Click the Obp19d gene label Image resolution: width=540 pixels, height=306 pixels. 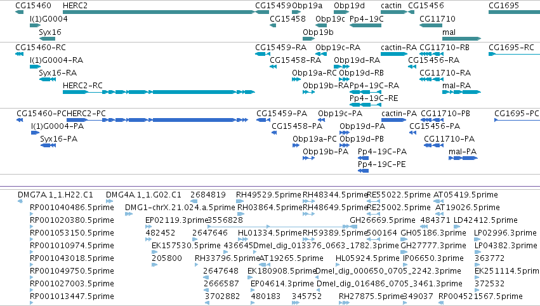point(349,6)
